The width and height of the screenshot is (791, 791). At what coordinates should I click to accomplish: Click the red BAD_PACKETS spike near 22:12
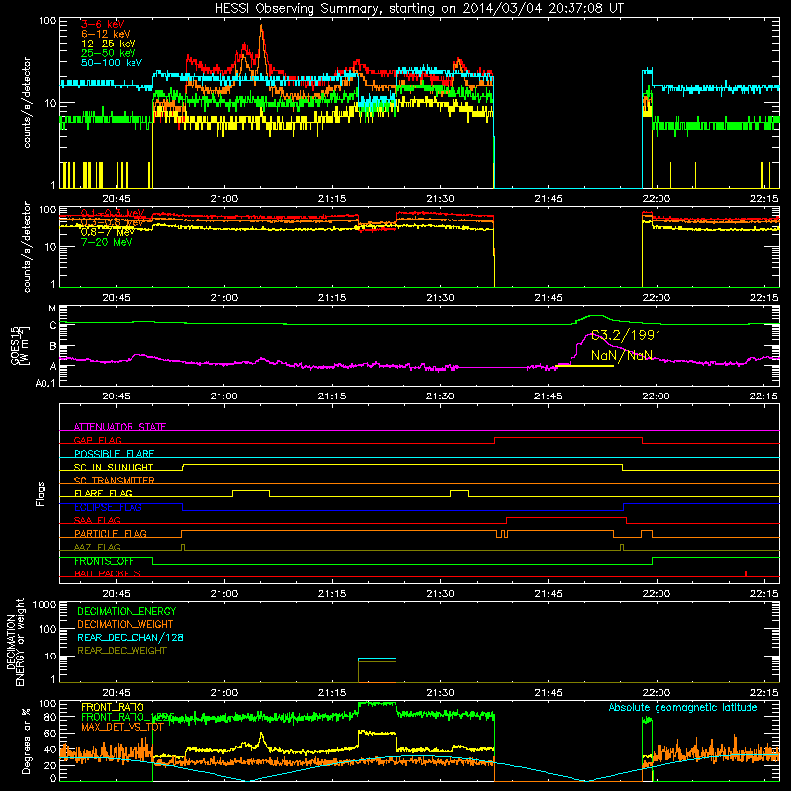[x=746, y=573]
